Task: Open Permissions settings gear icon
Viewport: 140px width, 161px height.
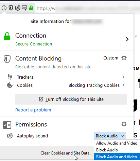Action: (124, 124)
